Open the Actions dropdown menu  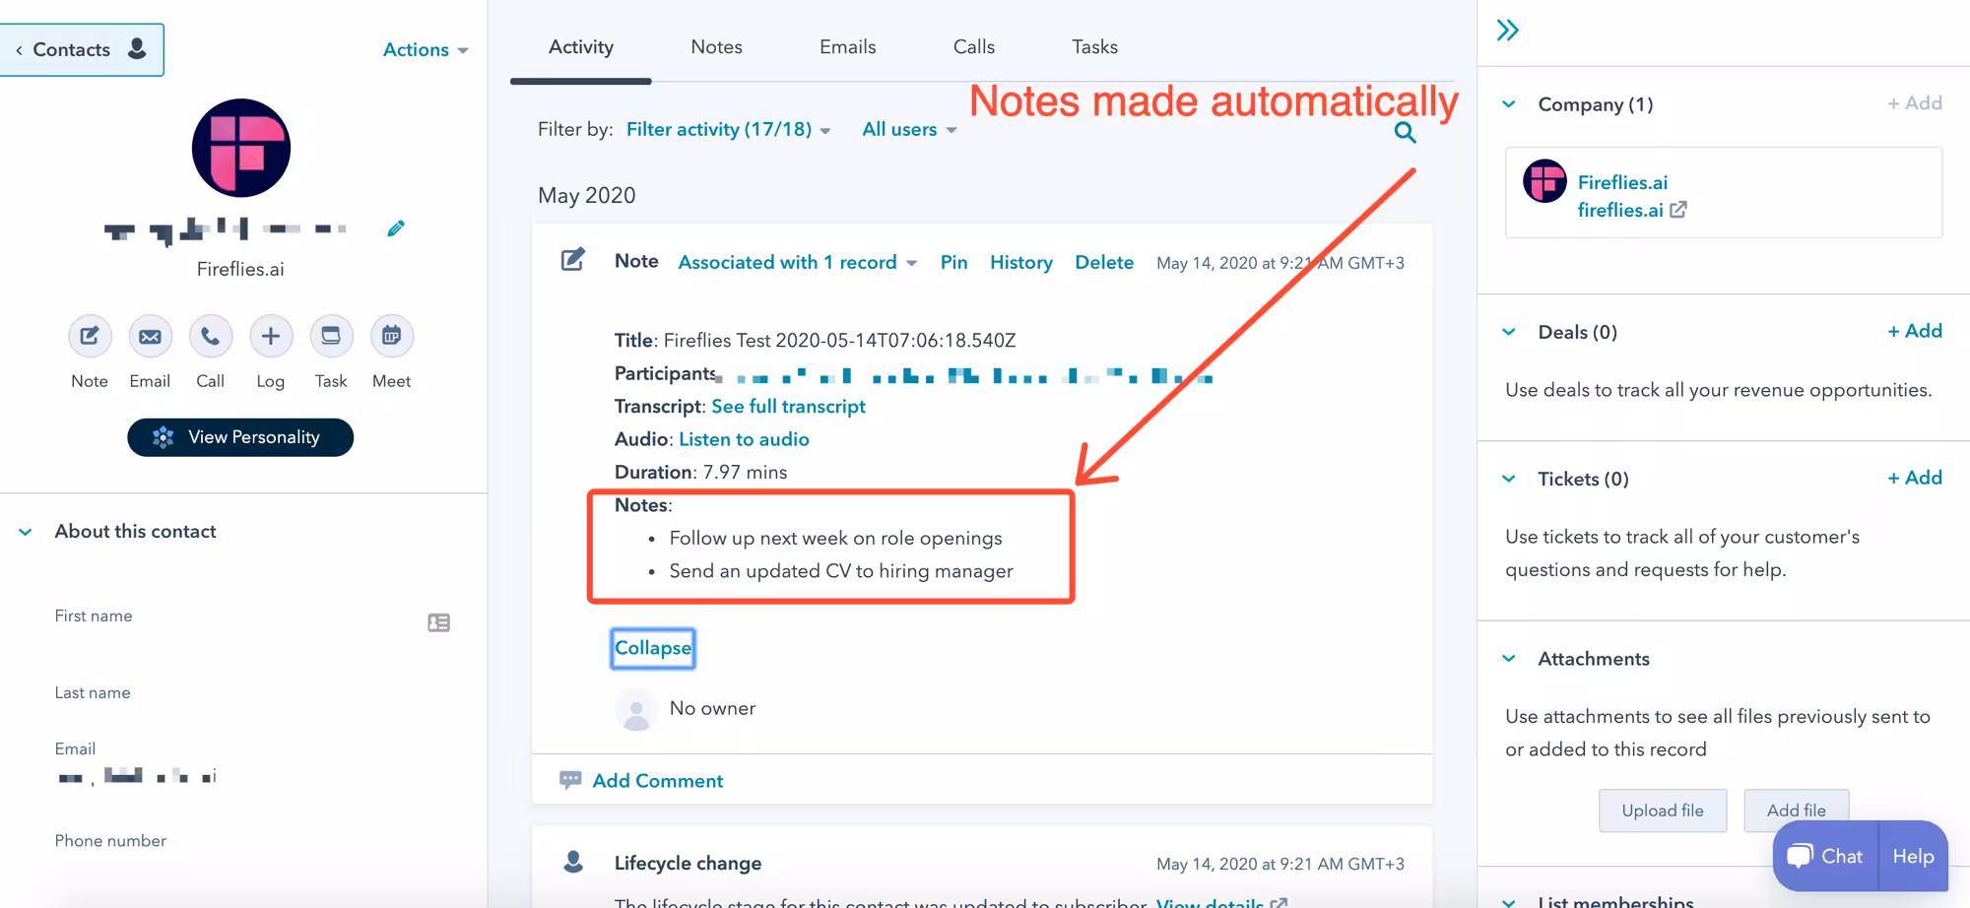point(425,50)
